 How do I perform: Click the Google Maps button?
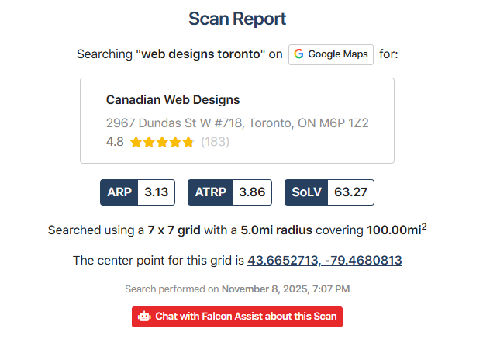(x=331, y=54)
